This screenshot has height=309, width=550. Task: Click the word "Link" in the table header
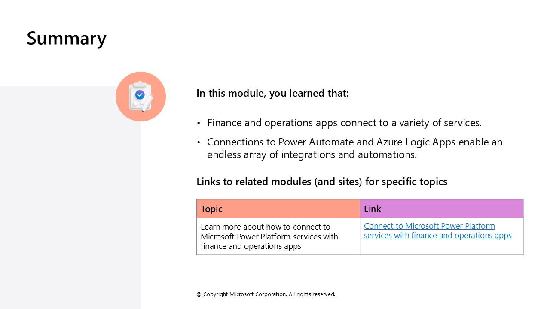[x=373, y=209]
